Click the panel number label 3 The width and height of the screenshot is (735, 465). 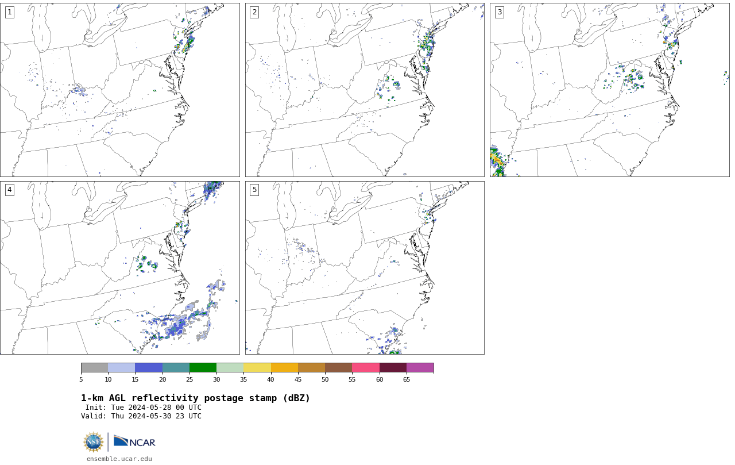click(x=500, y=12)
